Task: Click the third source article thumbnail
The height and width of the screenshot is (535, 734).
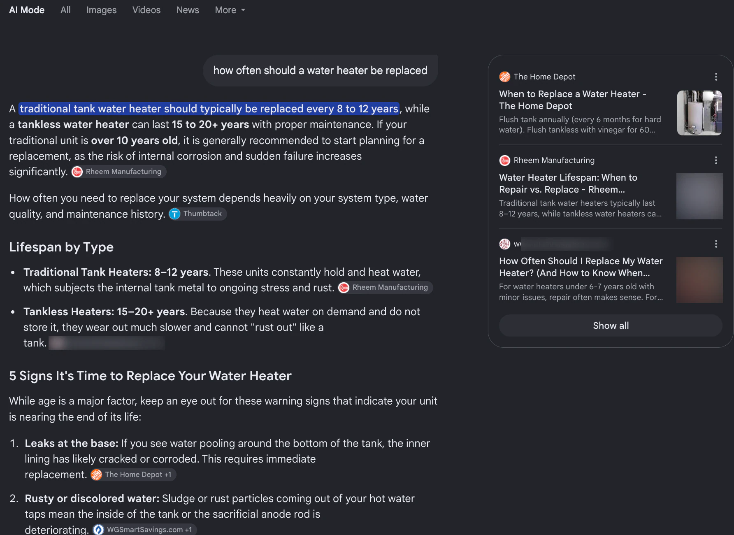Action: click(699, 280)
